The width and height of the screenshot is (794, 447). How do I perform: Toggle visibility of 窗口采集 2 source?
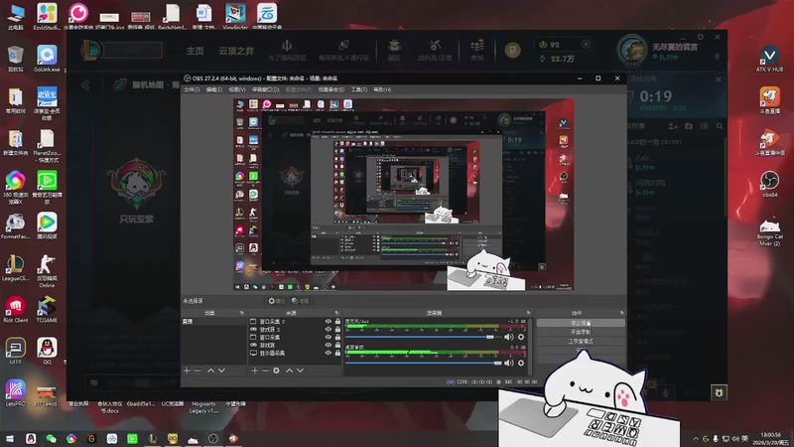click(x=329, y=321)
